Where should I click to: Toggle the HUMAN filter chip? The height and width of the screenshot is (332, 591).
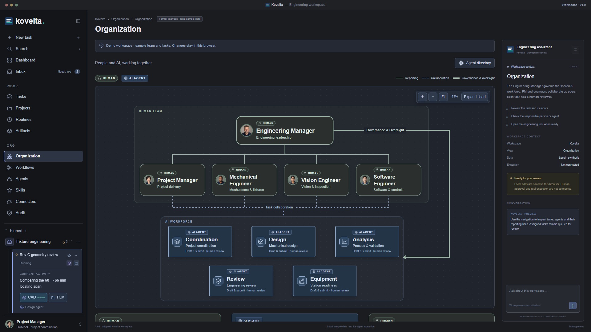click(106, 78)
